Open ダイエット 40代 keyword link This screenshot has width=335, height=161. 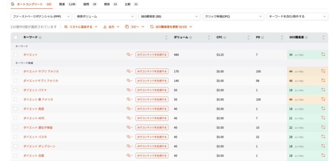(34, 118)
